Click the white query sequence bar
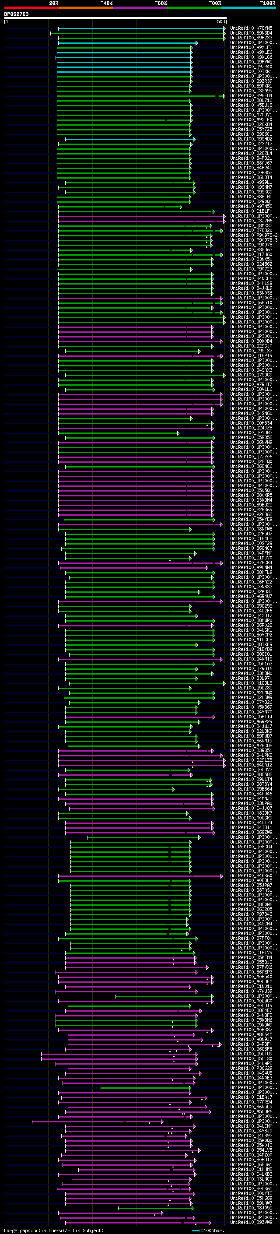Image resolution: width=280 pixels, height=1234 pixels. click(115, 18)
